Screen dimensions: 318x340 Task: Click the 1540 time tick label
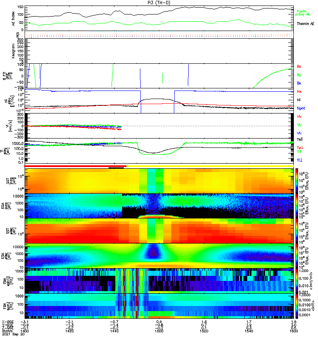click(x=249, y=331)
